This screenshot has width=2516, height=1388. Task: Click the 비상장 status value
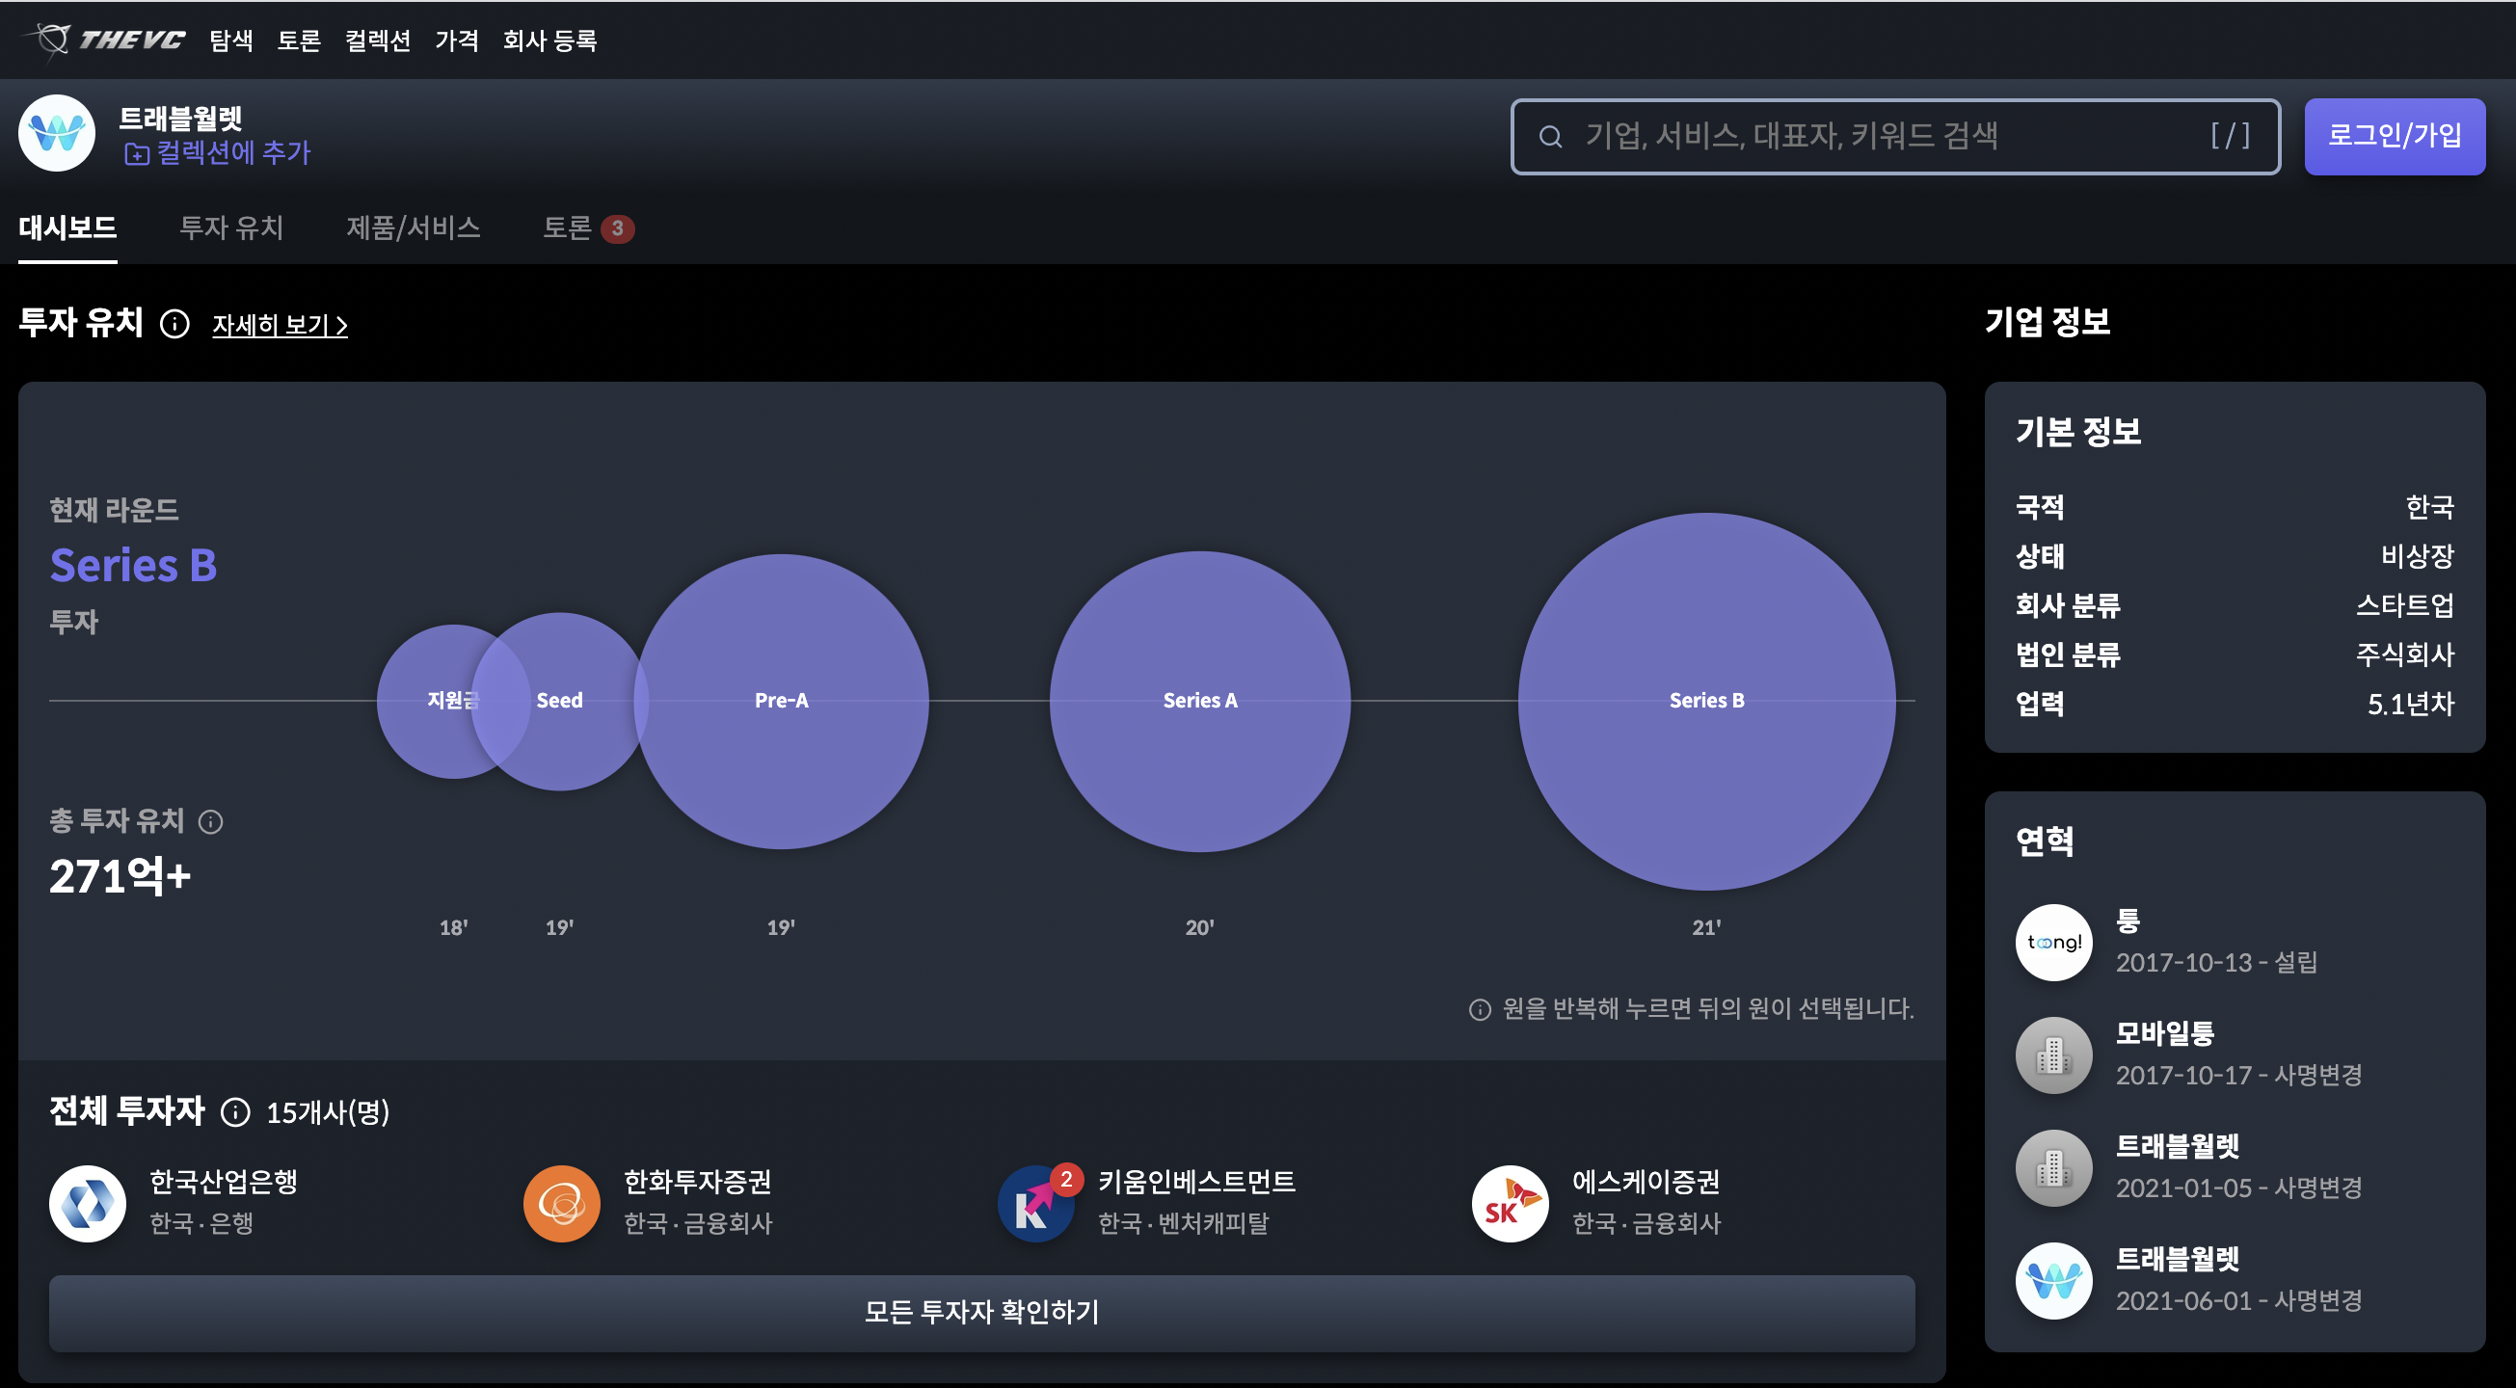click(x=2418, y=557)
